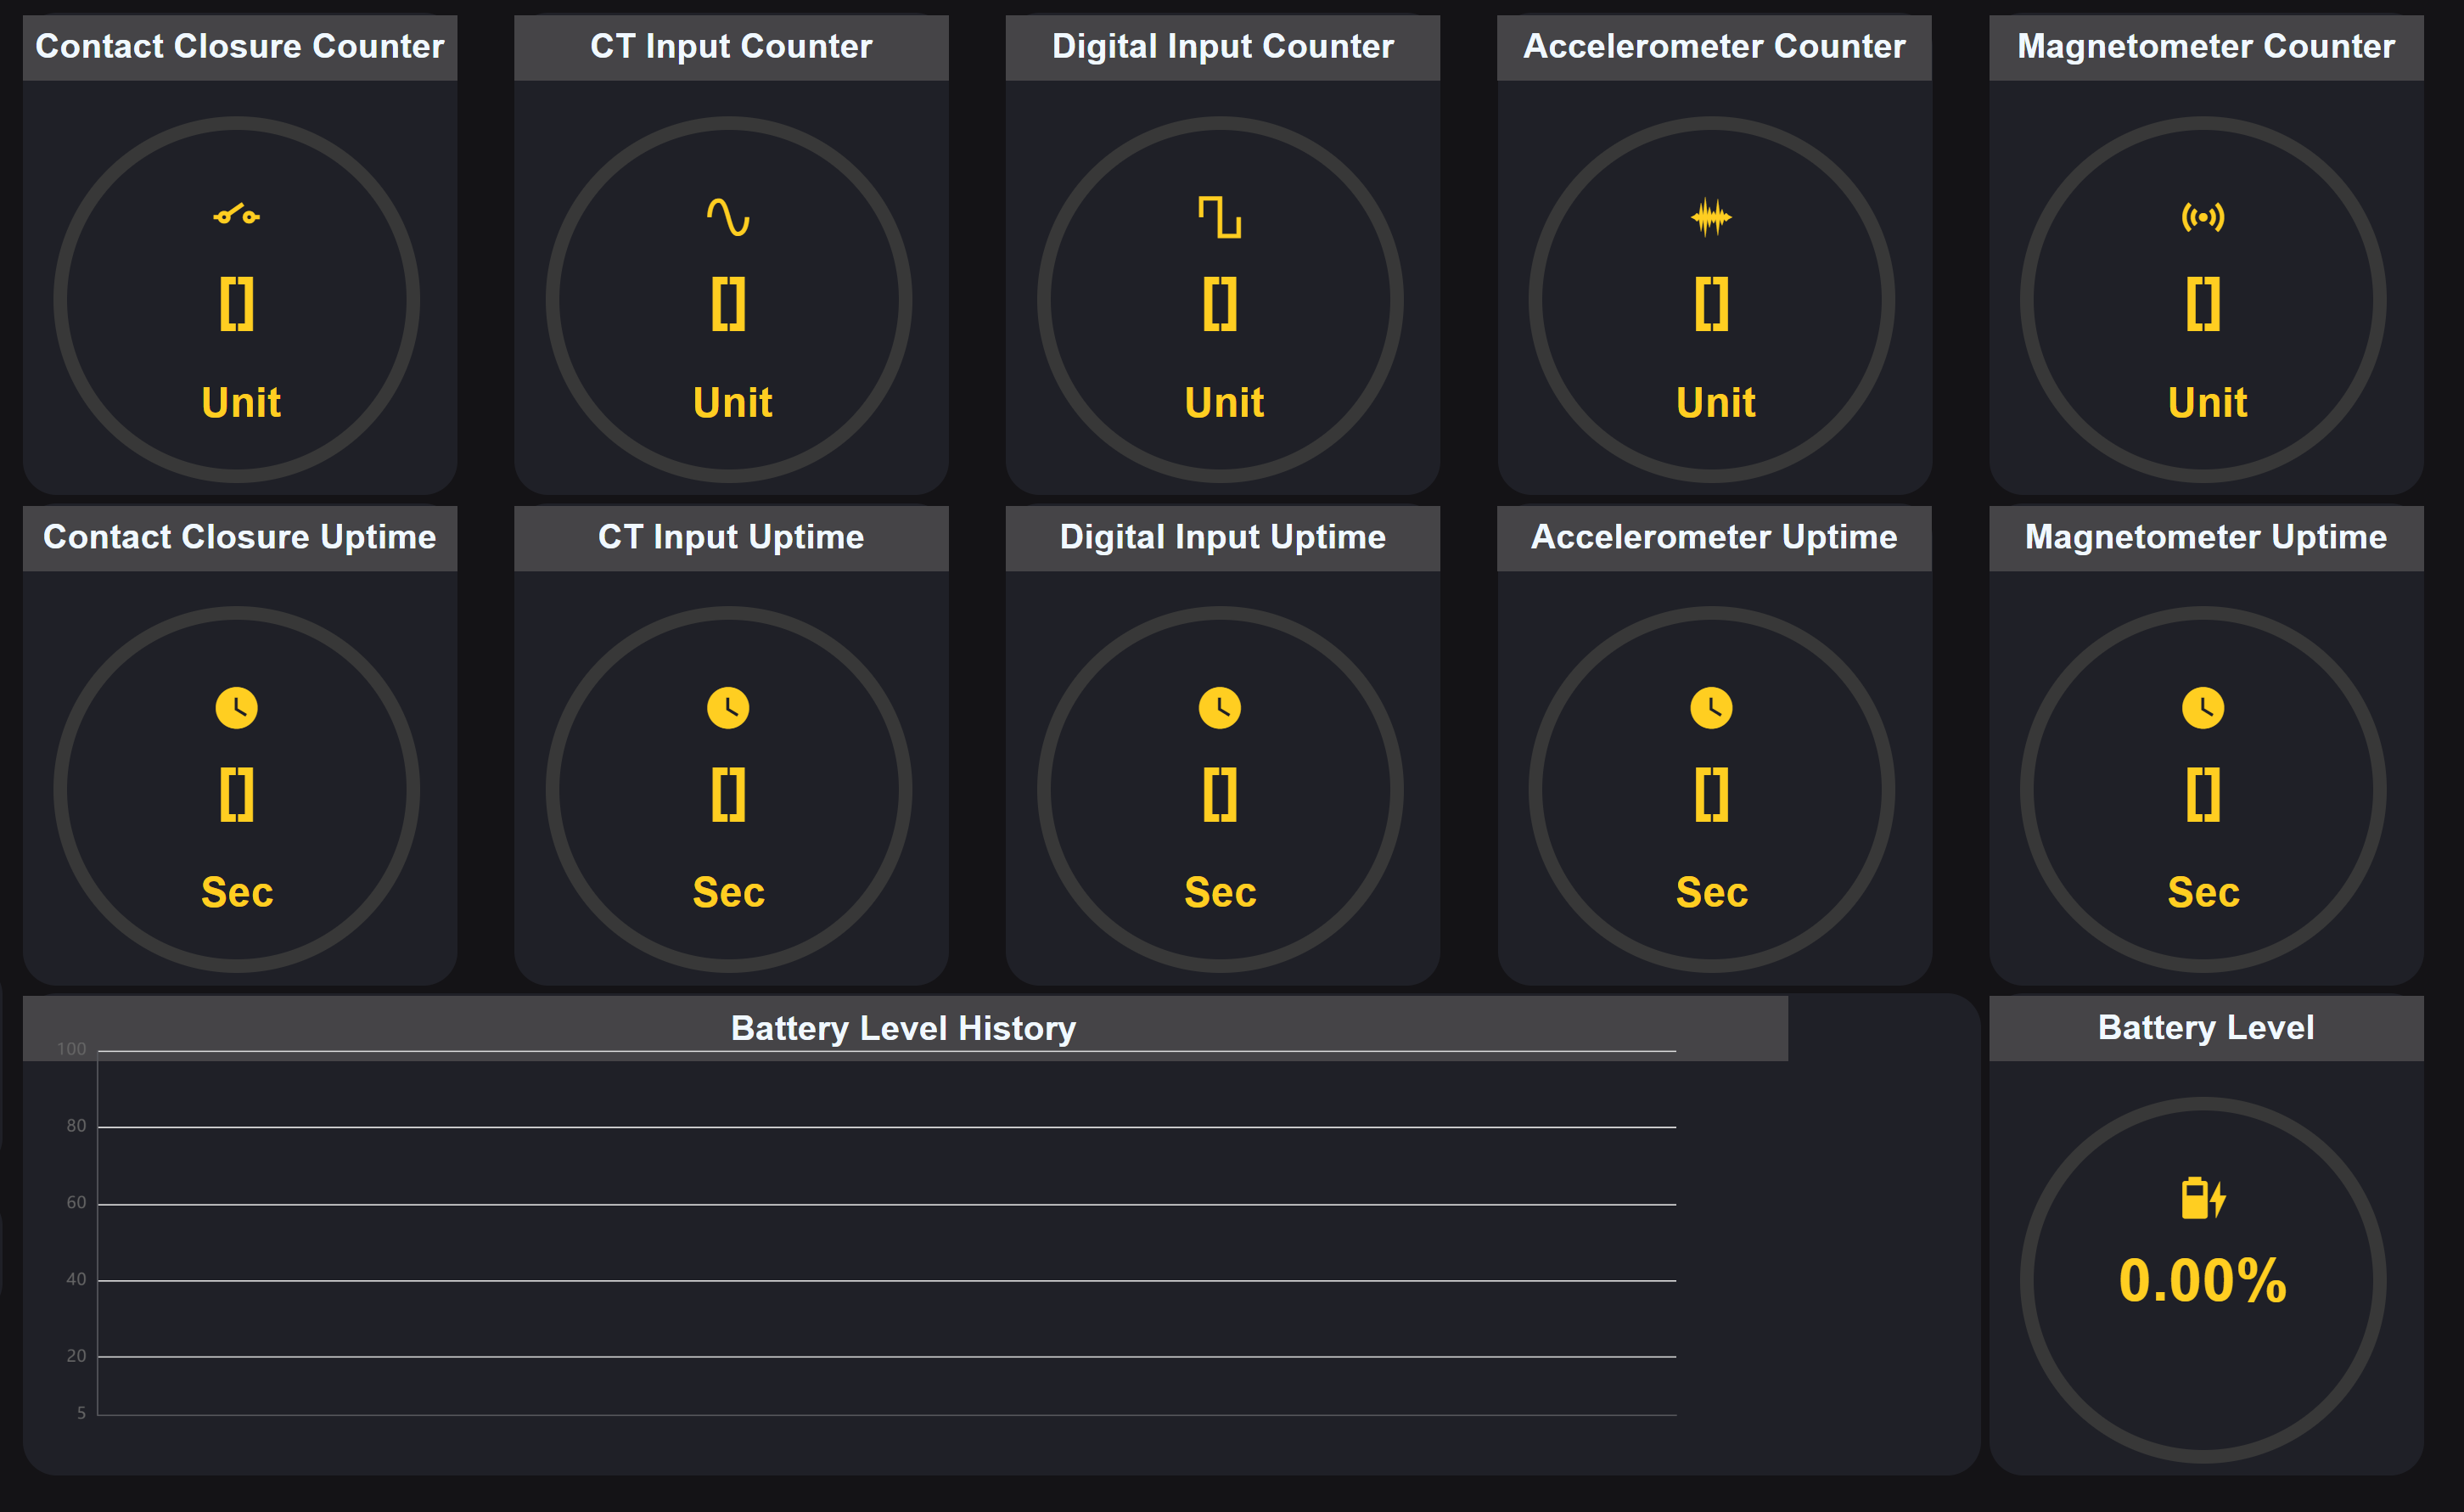Click the Battery Level panel header
2464x1512 pixels.
2206,1028
